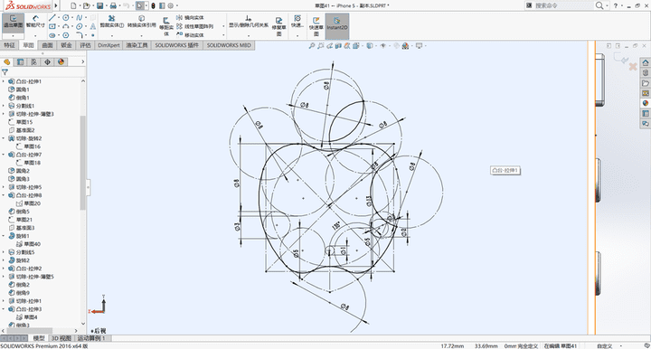Collapse the 旋转1 tree node
This screenshot has height=349, width=651.
(4, 236)
